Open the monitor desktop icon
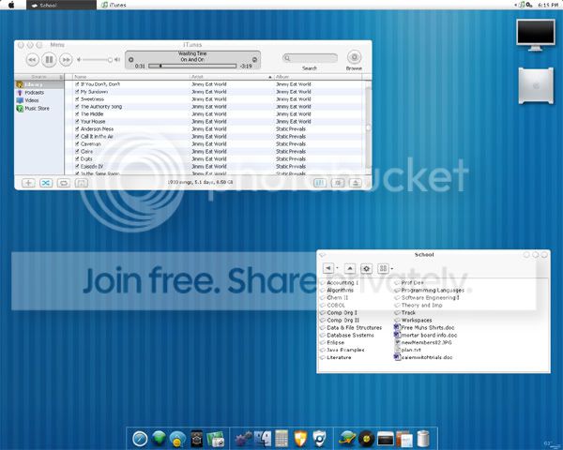The image size is (563, 450). 536,36
